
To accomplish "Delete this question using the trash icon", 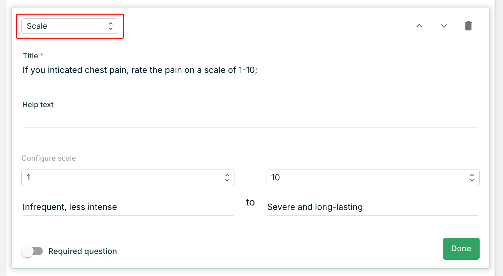I will pyautogui.click(x=468, y=26).
